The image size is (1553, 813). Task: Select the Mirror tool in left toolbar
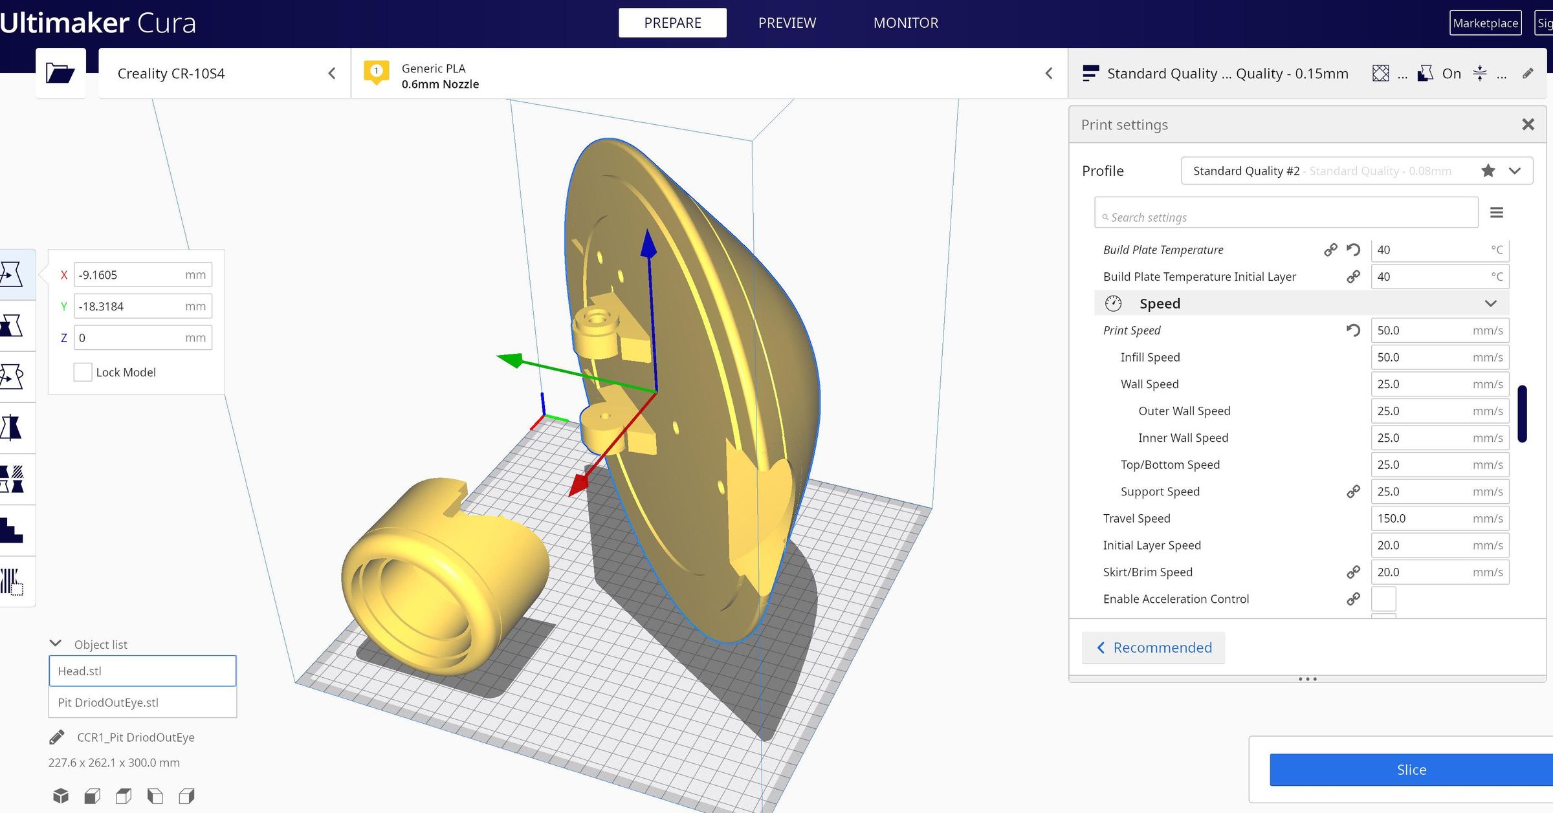(x=13, y=428)
